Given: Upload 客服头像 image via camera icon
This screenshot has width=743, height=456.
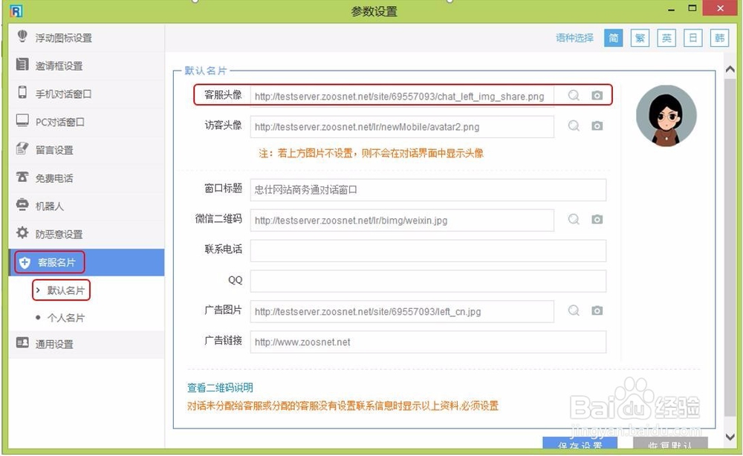Looking at the screenshot, I should (597, 95).
